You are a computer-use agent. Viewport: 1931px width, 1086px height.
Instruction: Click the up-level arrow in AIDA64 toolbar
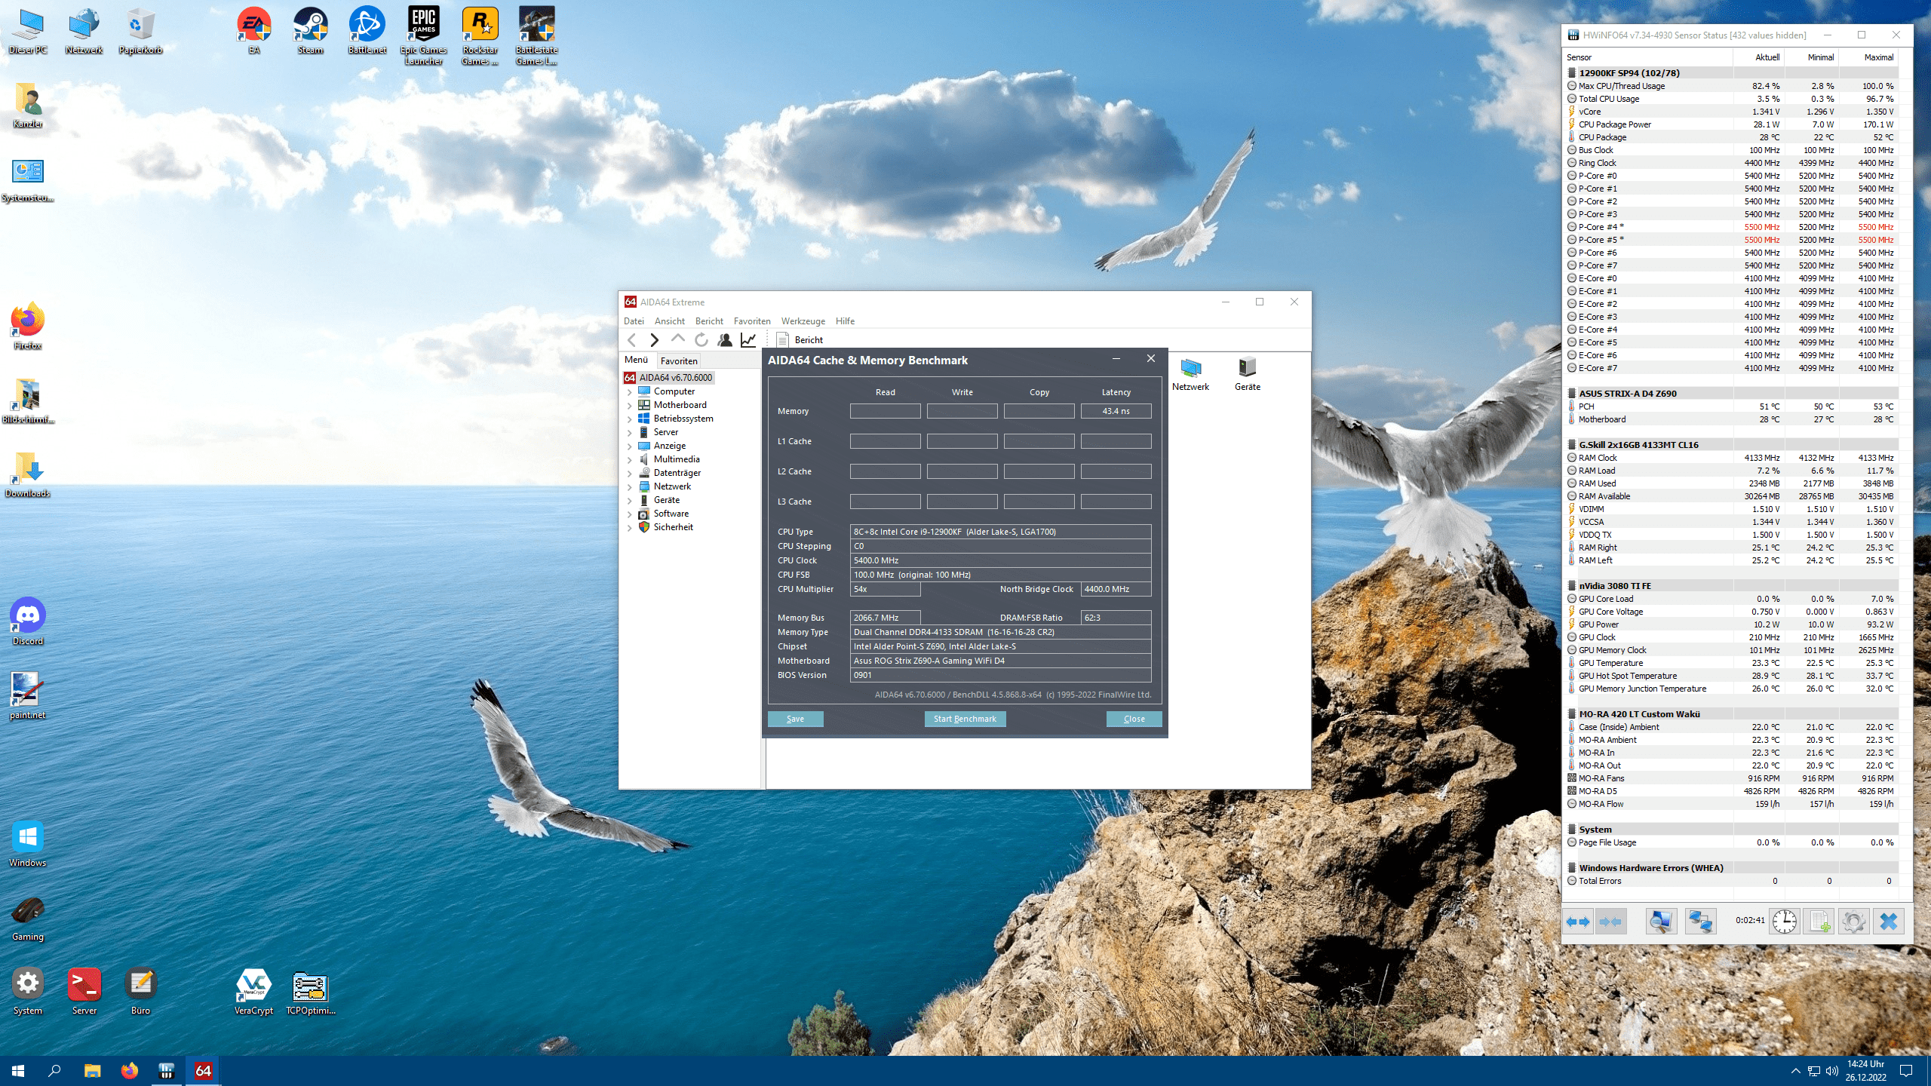coord(677,340)
